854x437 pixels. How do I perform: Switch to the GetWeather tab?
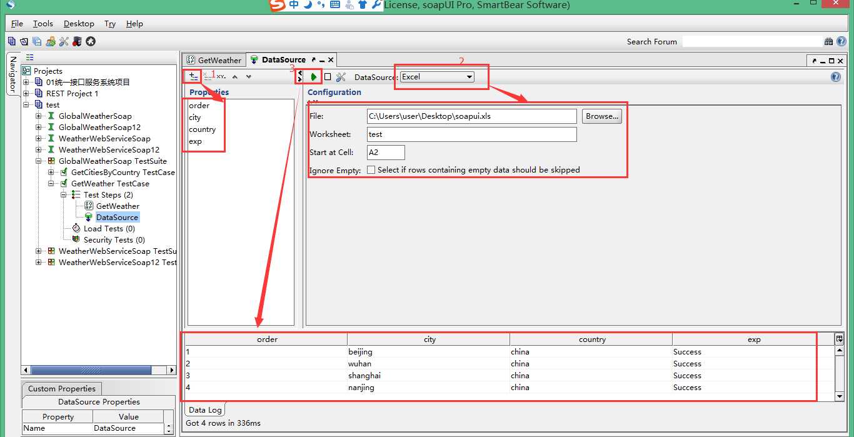(214, 60)
